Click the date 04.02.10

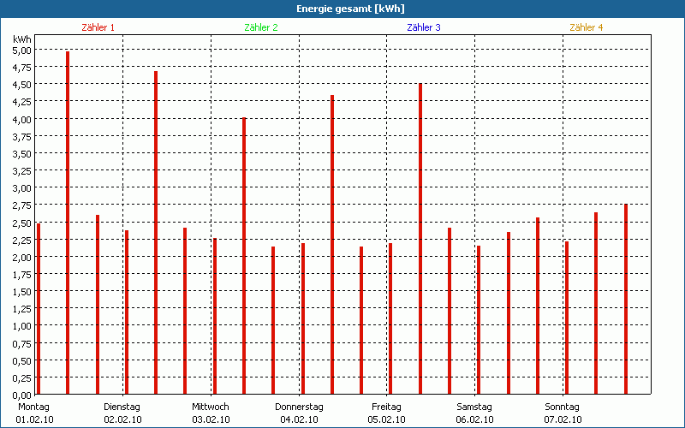coord(299,420)
